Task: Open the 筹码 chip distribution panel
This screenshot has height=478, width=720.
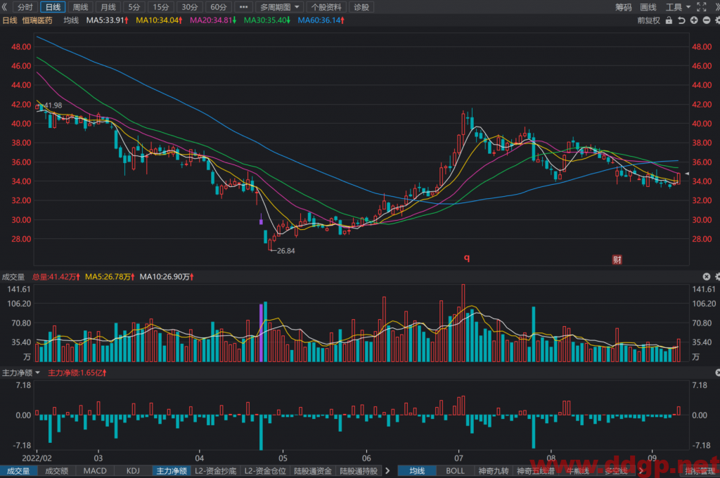Action: coord(623,7)
